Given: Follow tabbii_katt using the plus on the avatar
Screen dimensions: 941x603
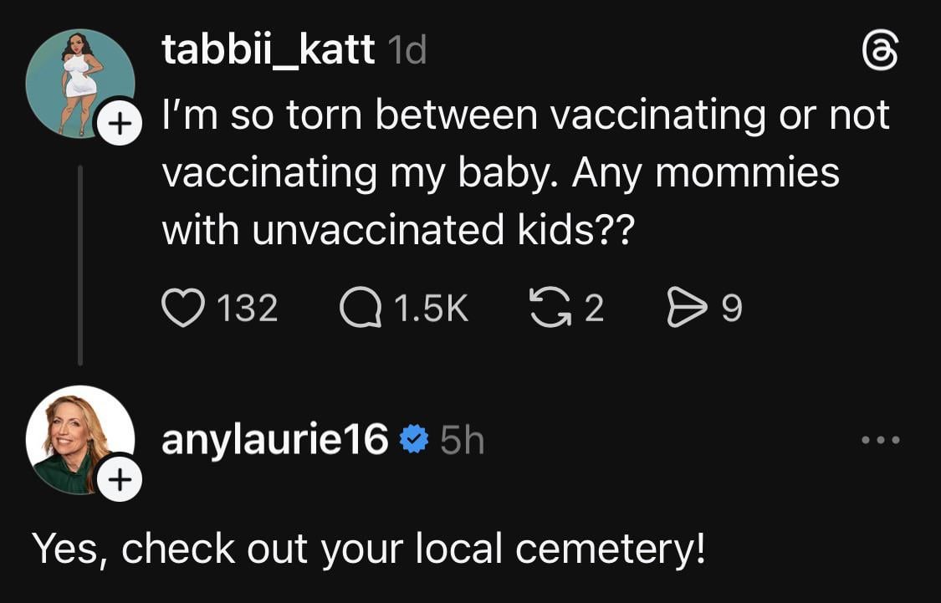Looking at the screenshot, I should click(x=121, y=124).
